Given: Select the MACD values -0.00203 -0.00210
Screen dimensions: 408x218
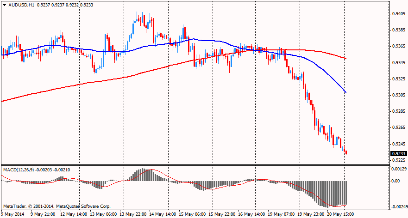Looking at the screenshot, I should 52,170.
